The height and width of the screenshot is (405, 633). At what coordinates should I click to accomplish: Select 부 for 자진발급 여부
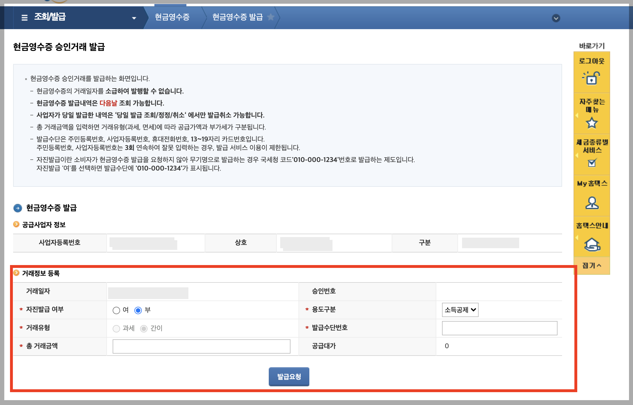(138, 310)
